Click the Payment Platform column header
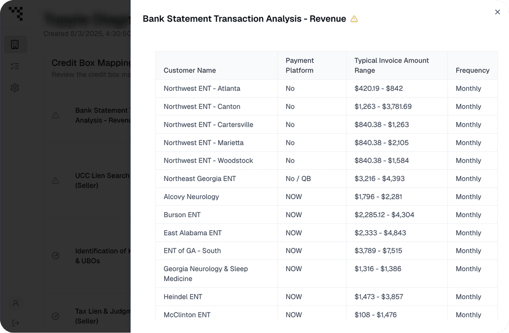 (x=300, y=65)
